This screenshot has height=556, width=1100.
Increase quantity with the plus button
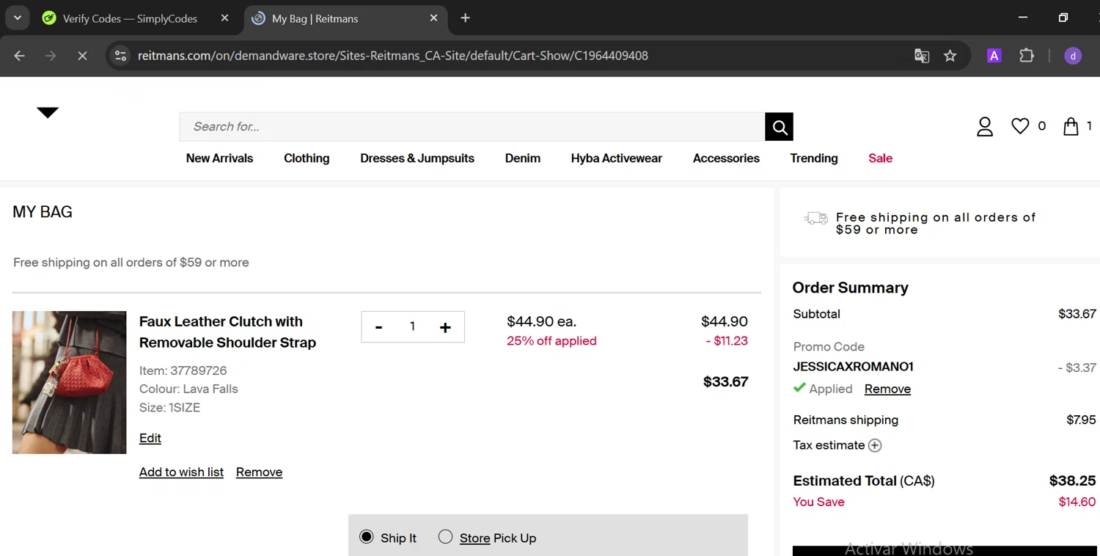click(445, 327)
